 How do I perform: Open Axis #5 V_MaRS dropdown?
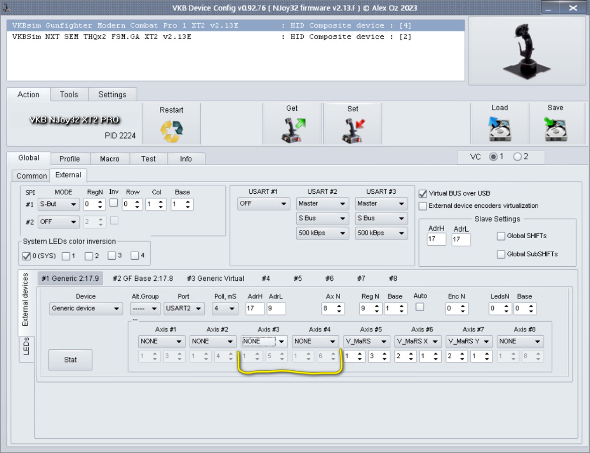[x=367, y=341]
